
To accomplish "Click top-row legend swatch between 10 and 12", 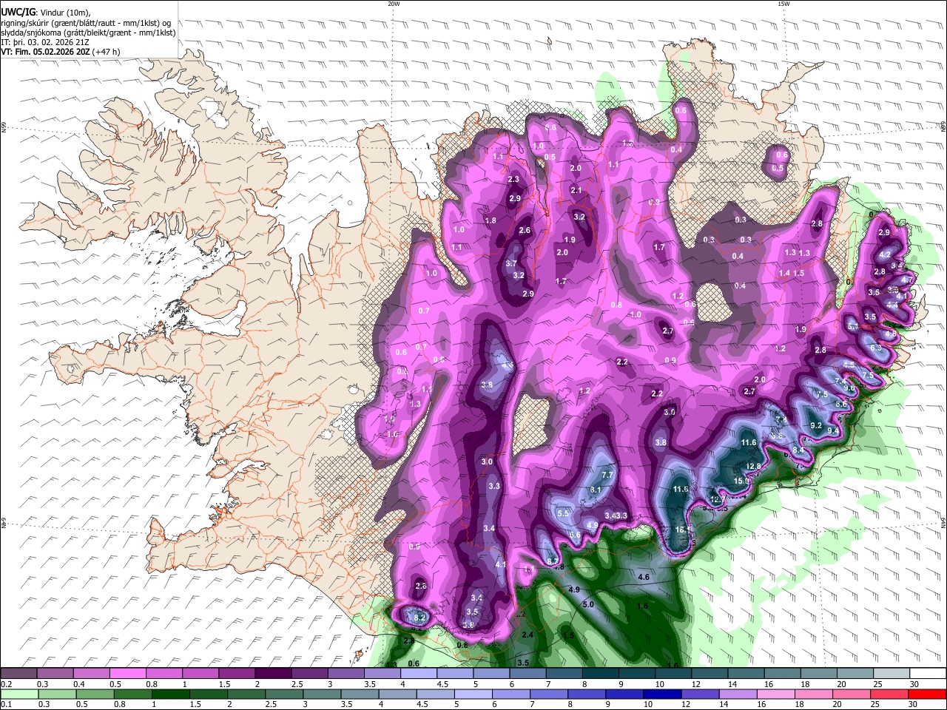I will tap(673, 674).
